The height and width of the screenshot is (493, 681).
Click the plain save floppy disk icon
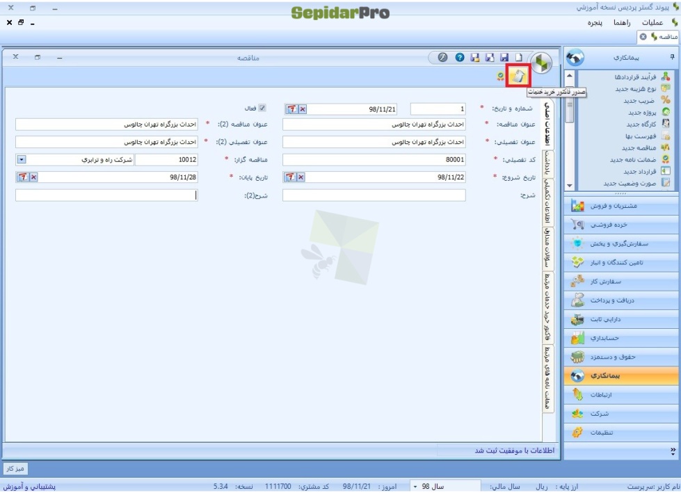(x=504, y=57)
